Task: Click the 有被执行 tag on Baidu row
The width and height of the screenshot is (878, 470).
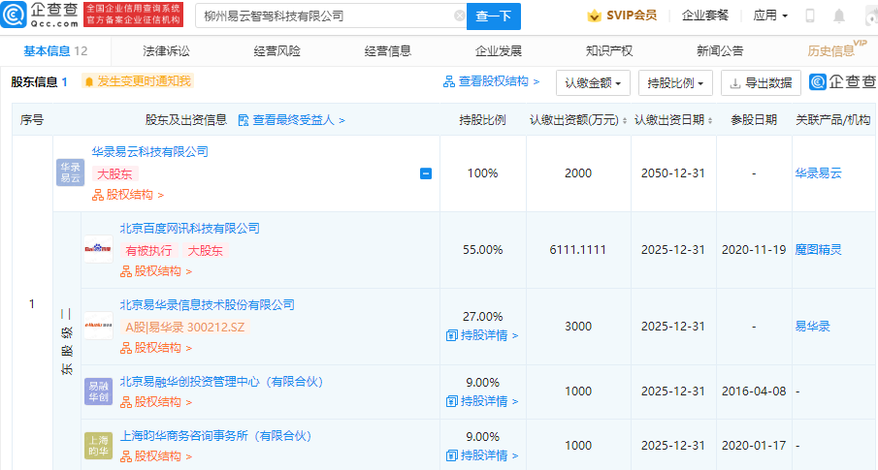Action: (x=148, y=251)
